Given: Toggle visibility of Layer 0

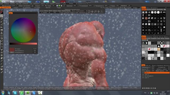Looking at the screenshot, I should coord(143,78).
